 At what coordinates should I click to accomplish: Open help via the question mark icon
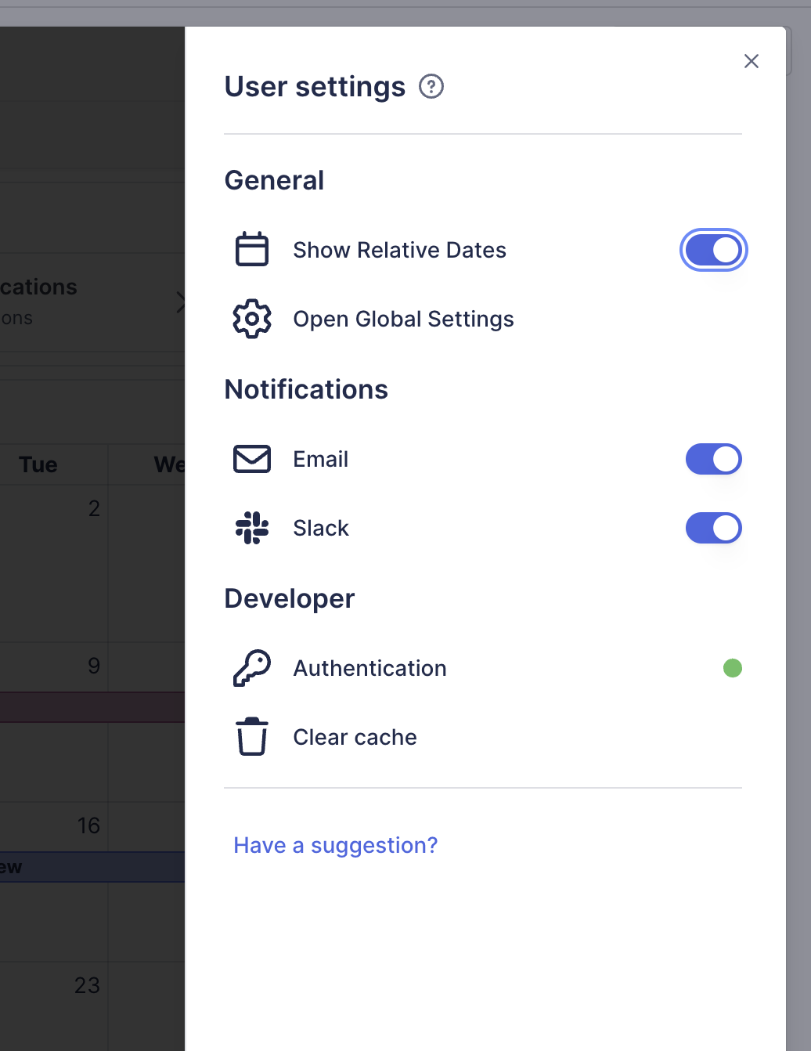pyautogui.click(x=431, y=87)
